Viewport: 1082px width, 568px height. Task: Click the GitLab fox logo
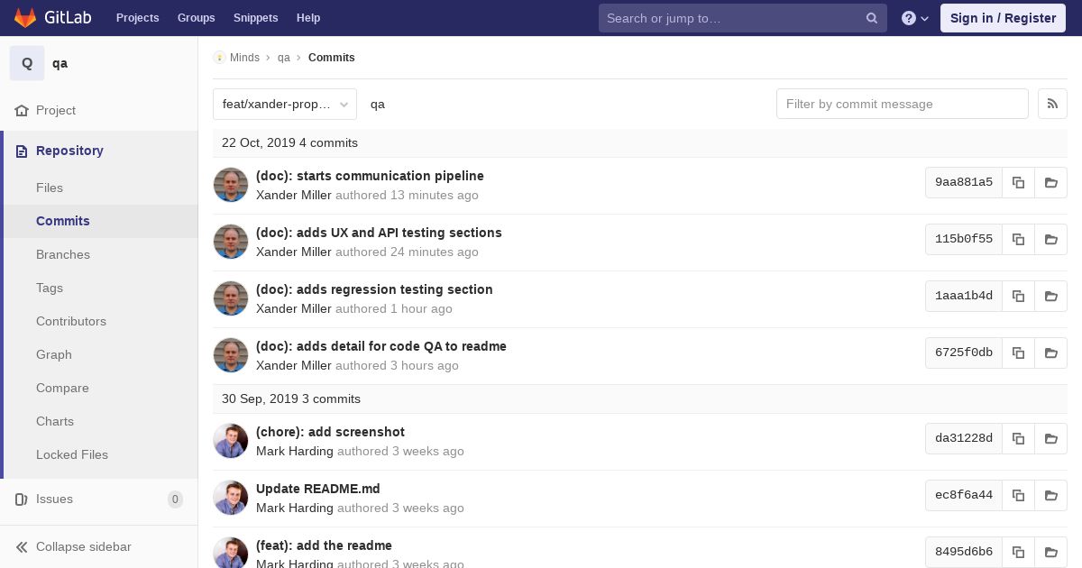[25, 18]
